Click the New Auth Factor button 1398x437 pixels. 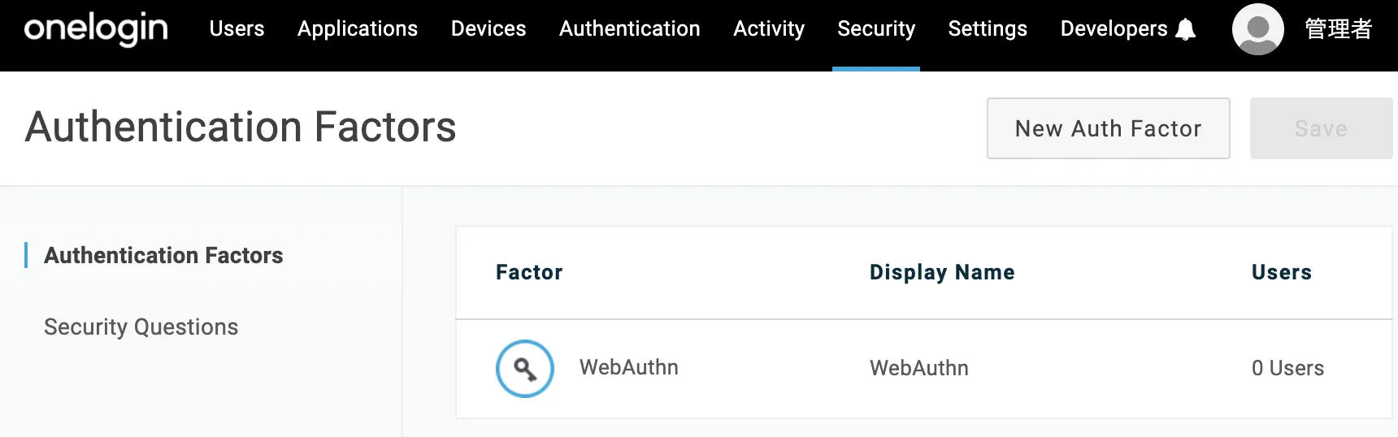(1108, 128)
